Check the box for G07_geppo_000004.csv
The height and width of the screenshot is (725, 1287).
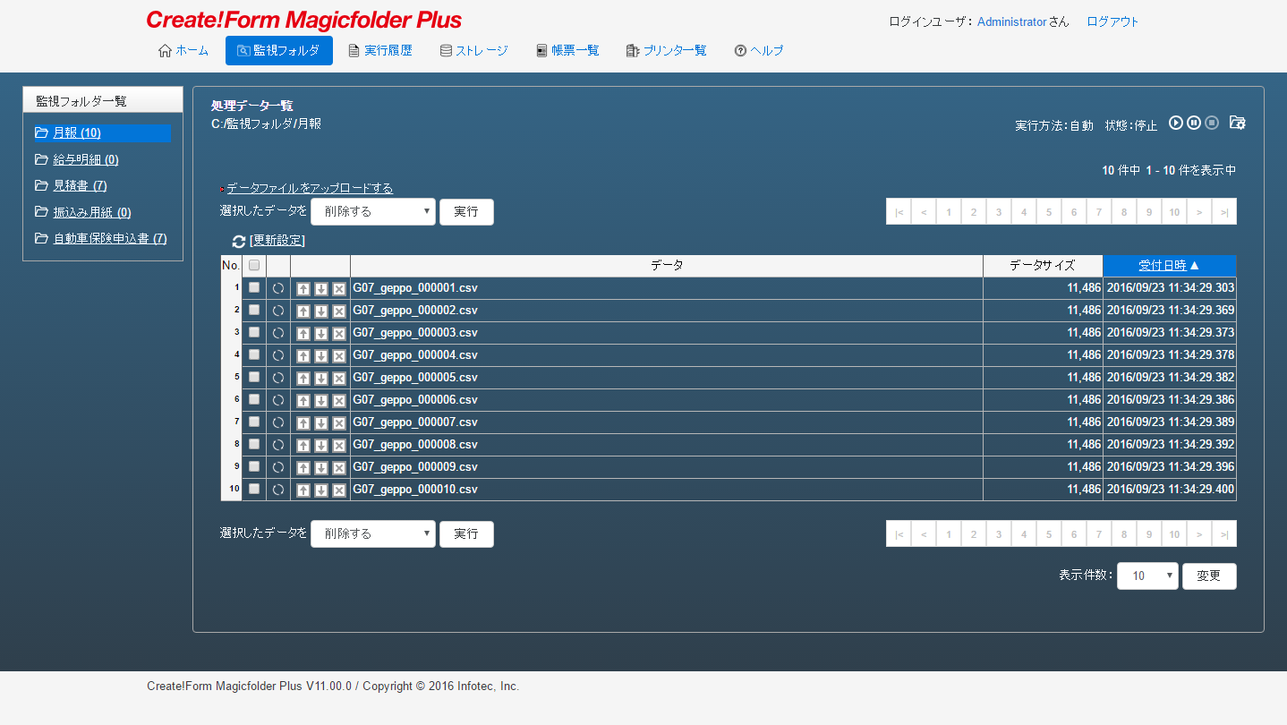click(x=254, y=354)
